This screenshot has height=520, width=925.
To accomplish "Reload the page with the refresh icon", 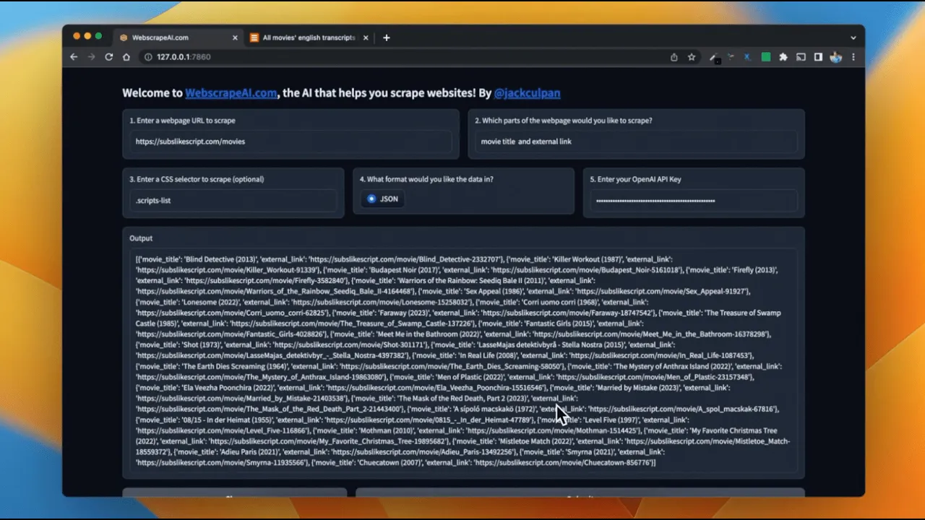I will [109, 57].
